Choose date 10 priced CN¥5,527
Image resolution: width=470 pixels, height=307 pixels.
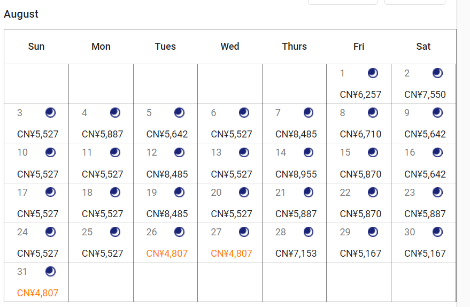tap(36, 163)
